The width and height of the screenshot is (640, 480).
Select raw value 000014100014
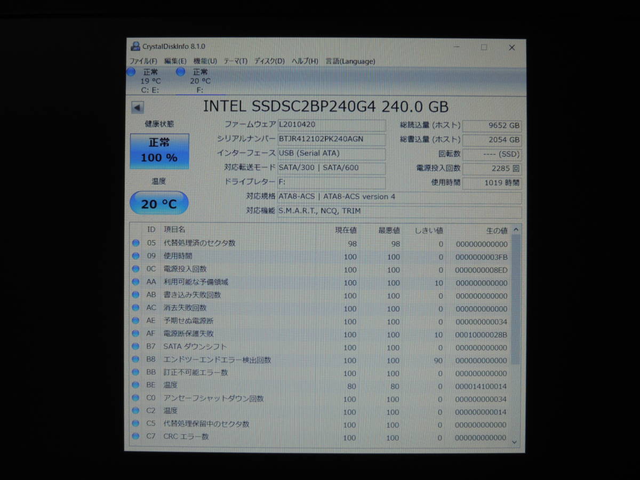tap(481, 386)
